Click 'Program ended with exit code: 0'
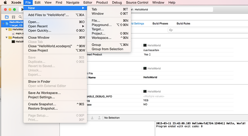Screen dimensions: 248x136 tap(179, 126)
